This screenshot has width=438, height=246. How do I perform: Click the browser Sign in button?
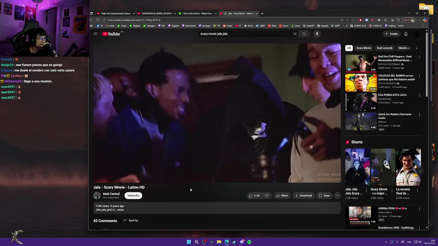pyautogui.click(x=408, y=20)
